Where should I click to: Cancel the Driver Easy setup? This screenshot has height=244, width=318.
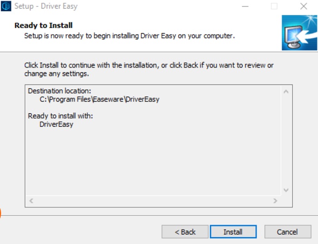[x=288, y=232]
